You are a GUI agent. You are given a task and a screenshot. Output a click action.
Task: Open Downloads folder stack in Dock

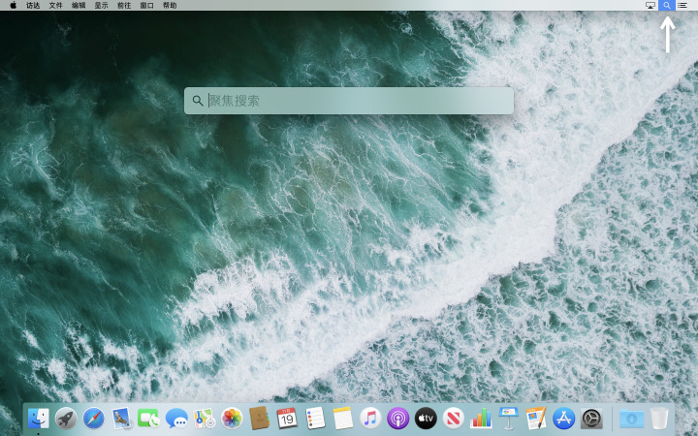pyautogui.click(x=632, y=419)
